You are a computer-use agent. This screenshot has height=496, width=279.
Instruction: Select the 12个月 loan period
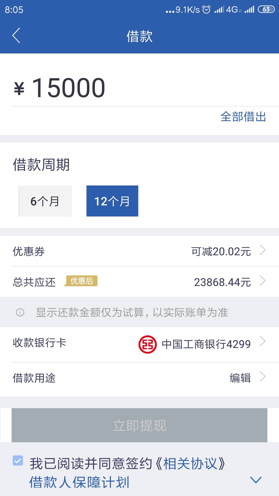click(112, 201)
